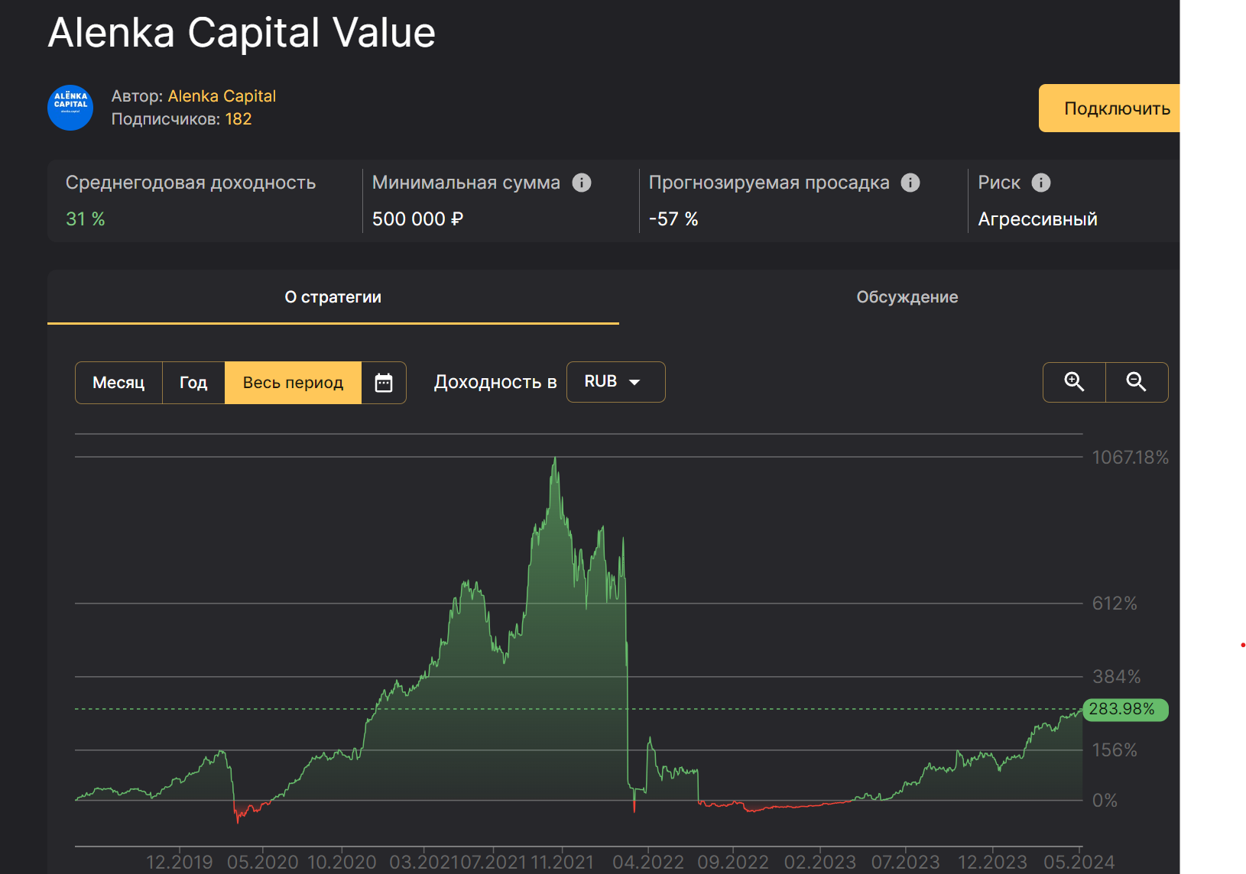The width and height of the screenshot is (1246, 874).
Task: Click the 07.2023 date axis label
Action: 906,863
